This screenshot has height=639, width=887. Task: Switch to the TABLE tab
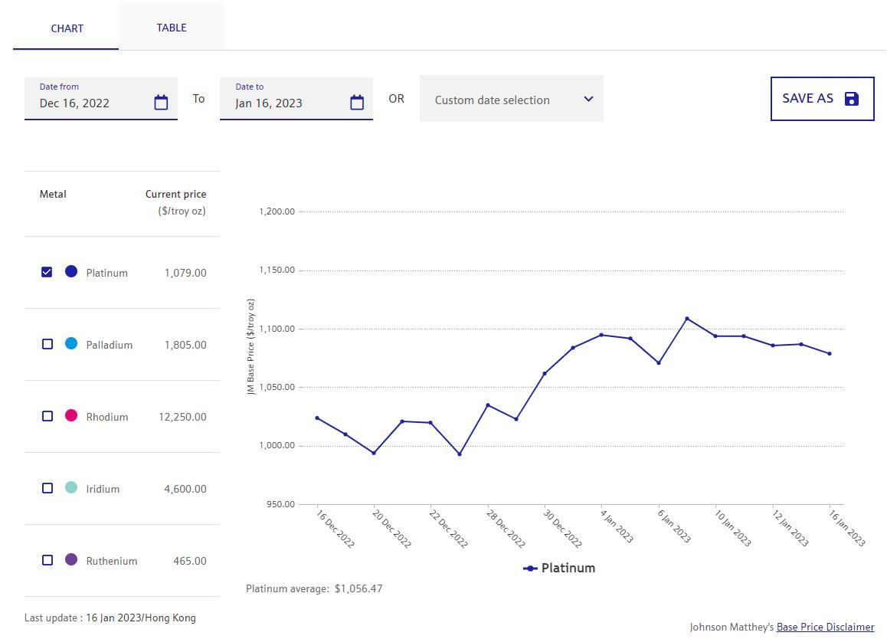coord(172,28)
